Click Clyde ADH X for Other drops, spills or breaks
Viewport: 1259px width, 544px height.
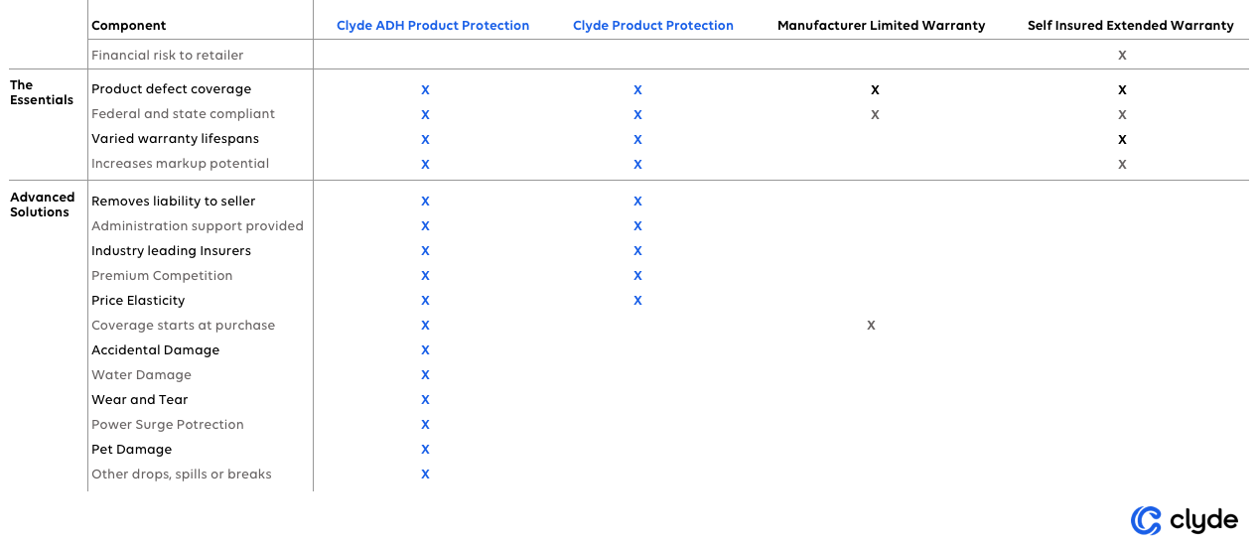pos(425,475)
